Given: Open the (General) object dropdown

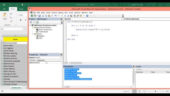Looking at the screenshot, I should point(122,19).
